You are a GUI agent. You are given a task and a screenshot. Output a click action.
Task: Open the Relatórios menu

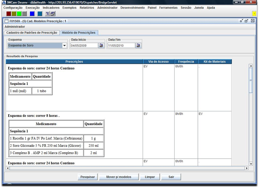[86, 8]
